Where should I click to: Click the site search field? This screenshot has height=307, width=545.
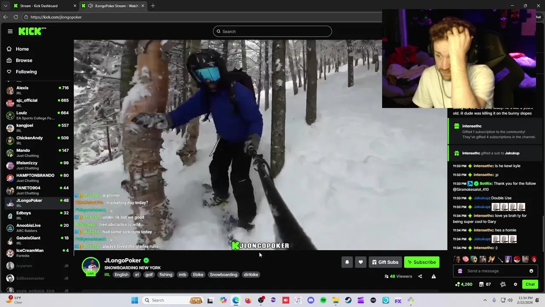pyautogui.click(x=272, y=31)
